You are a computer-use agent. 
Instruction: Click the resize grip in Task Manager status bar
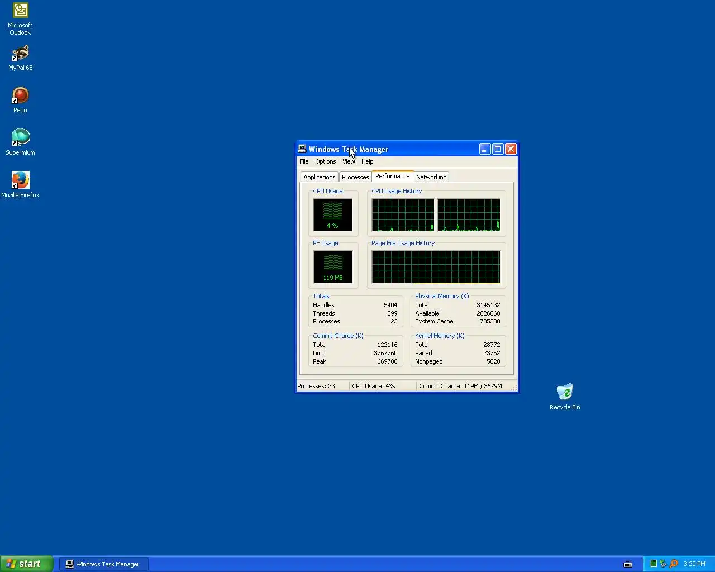[514, 387]
